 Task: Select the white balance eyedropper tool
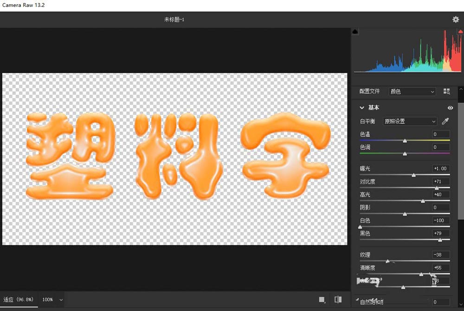445,121
